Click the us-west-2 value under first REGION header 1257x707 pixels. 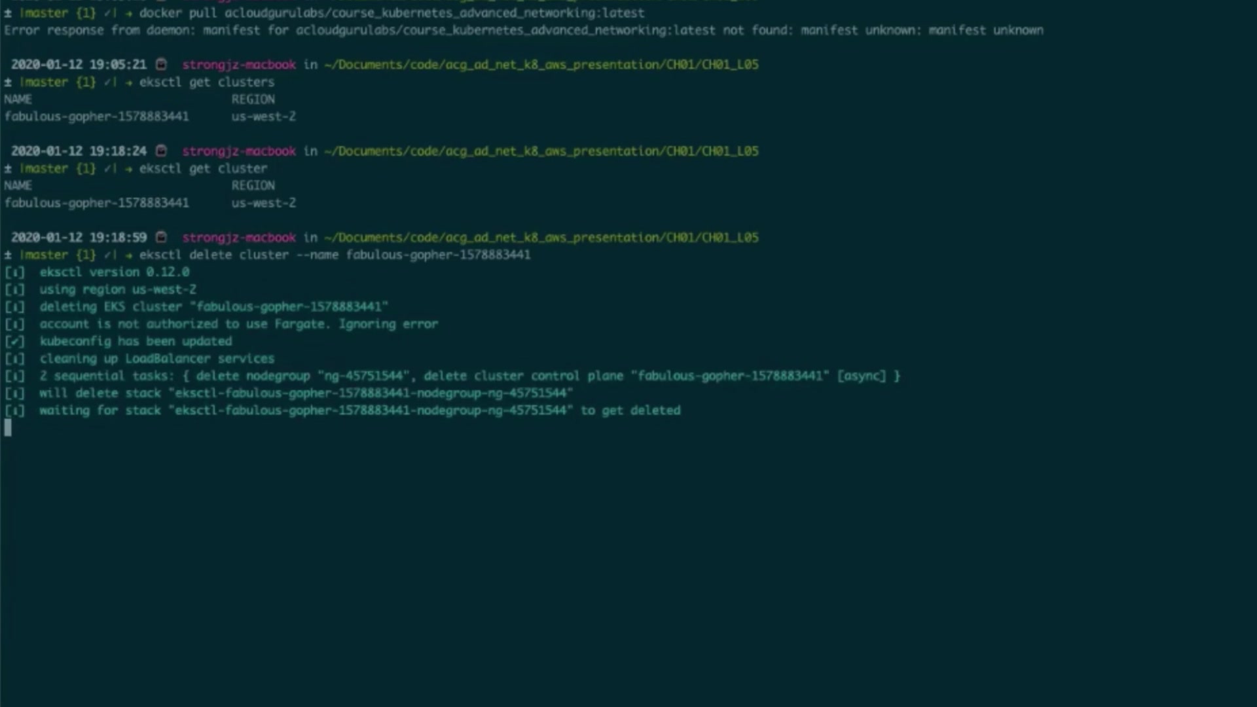263,117
